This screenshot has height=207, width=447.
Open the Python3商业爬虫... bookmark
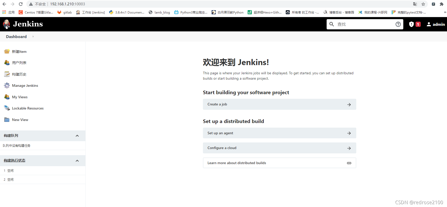[x=191, y=12]
